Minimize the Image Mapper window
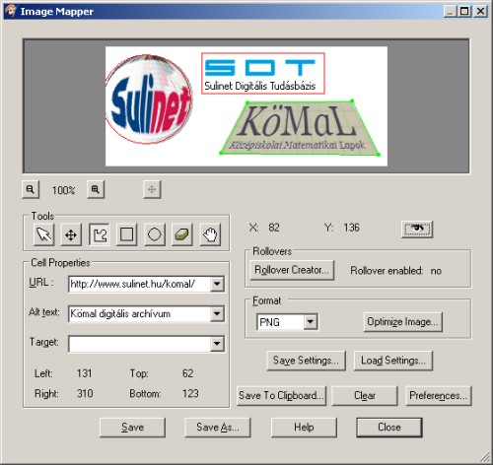 point(450,11)
